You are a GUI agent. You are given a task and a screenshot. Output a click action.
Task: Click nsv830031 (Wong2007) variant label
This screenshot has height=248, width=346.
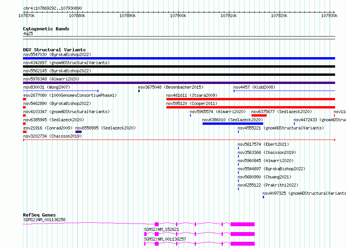click(47, 87)
